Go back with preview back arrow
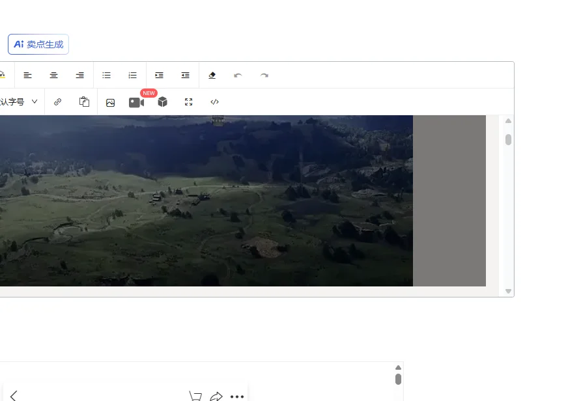The width and height of the screenshot is (568, 401). 14,396
